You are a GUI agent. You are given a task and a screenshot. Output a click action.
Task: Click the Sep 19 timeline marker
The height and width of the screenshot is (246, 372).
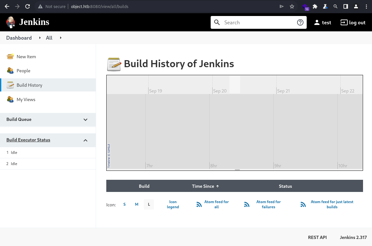[155, 91]
